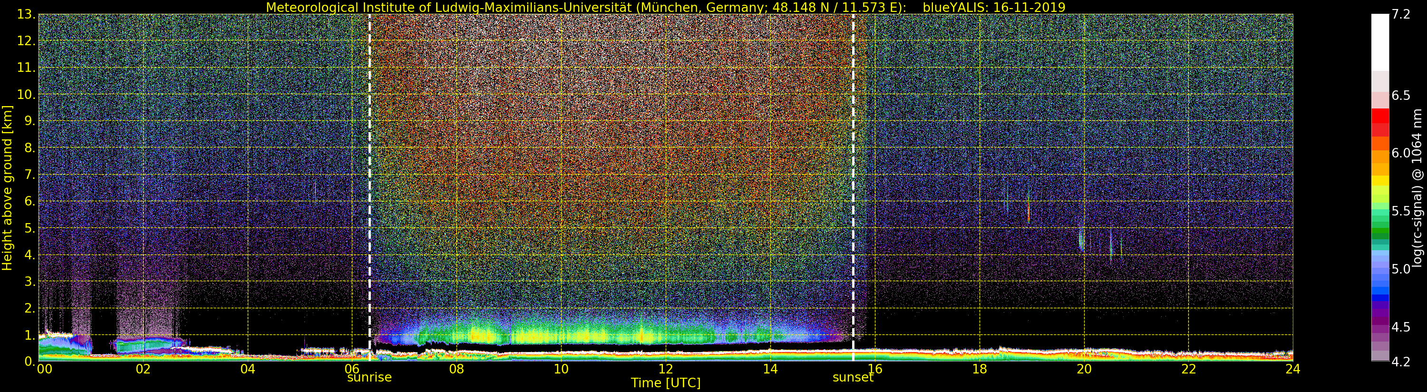Screen dimensions: 1427x392
Task: Click the '6.' tick on the height axis
Action: click(x=29, y=201)
